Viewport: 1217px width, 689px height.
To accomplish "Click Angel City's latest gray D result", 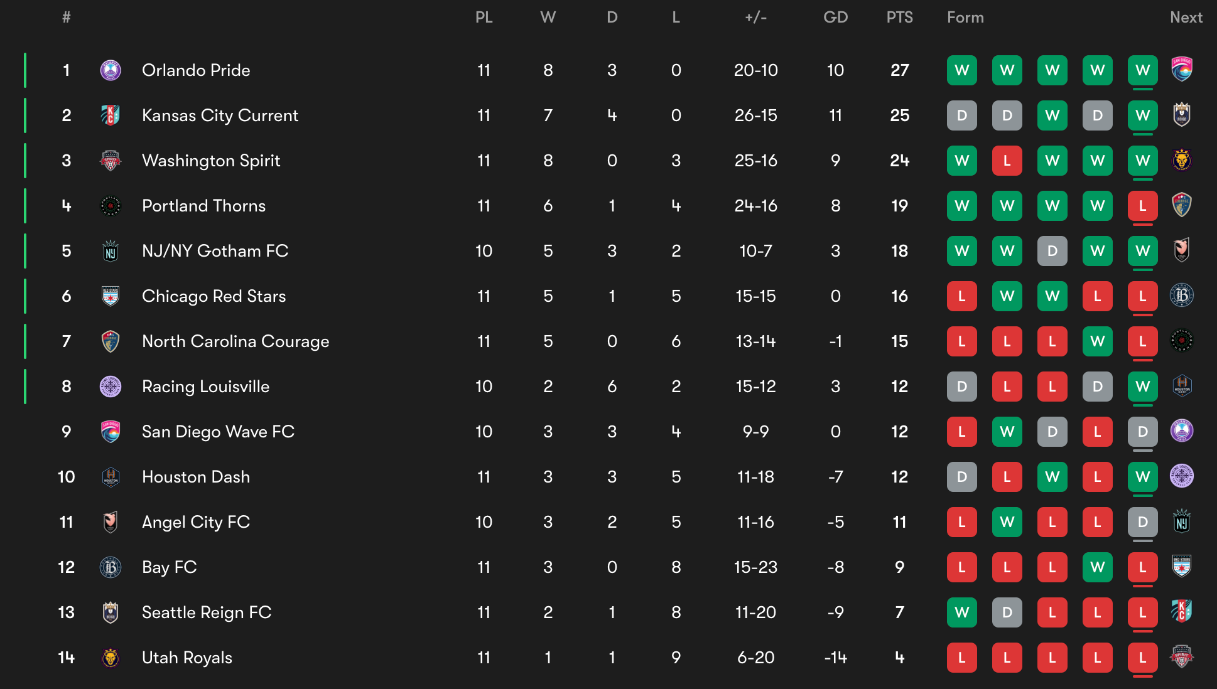I will click(1143, 522).
